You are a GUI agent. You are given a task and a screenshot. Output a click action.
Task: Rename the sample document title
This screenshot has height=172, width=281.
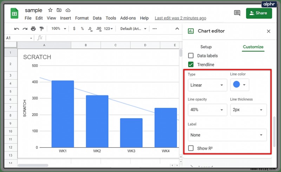coord(33,10)
